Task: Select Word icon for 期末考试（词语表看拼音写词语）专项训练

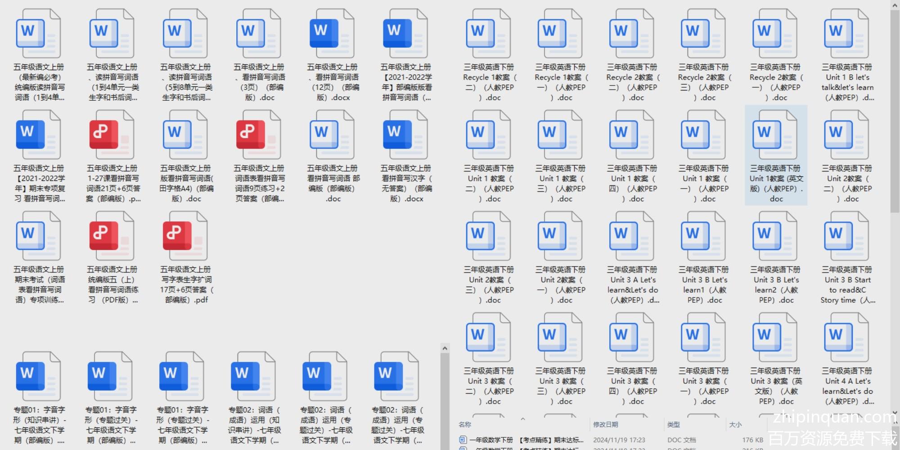Action: click(38, 237)
